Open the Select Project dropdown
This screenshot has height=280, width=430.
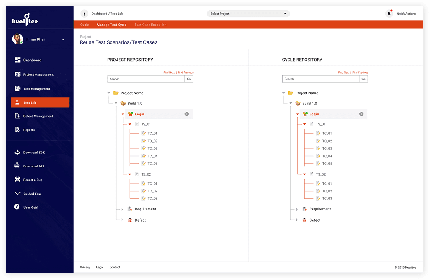[248, 14]
